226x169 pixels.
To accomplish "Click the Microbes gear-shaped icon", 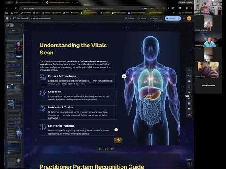I will tap(42, 93).
